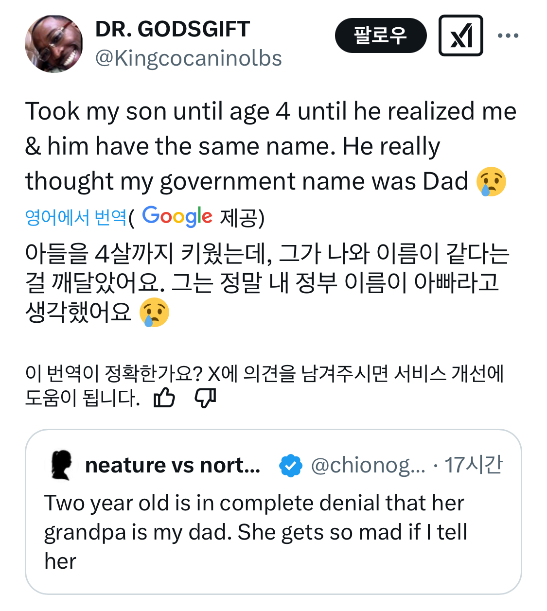Click the crying emoji in the original tweet
Viewport: 547px width, 611px height.
[492, 182]
